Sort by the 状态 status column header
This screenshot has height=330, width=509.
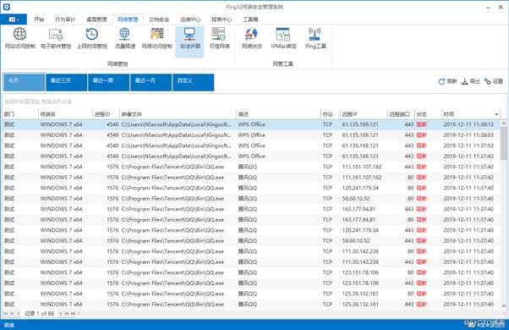(428, 114)
